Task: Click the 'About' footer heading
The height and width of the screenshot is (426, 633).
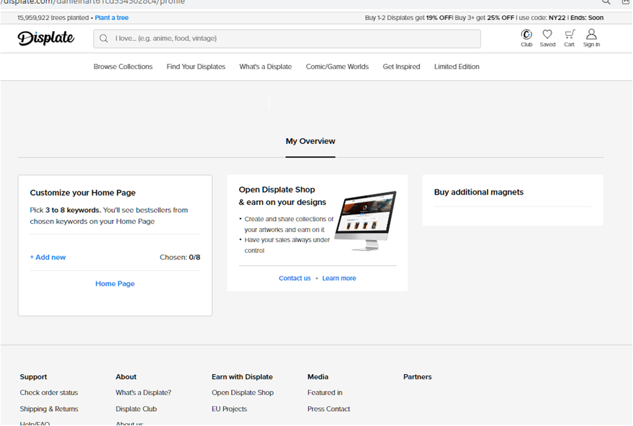Action: 126,377
